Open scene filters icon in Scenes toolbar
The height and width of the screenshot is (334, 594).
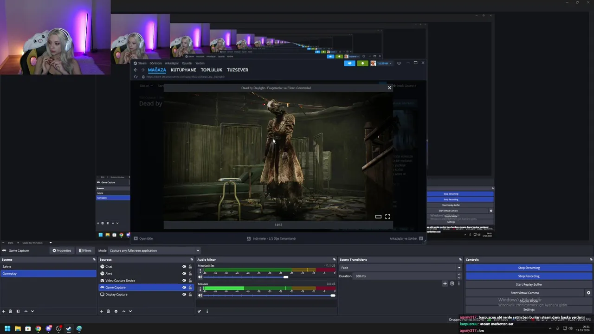18,311
